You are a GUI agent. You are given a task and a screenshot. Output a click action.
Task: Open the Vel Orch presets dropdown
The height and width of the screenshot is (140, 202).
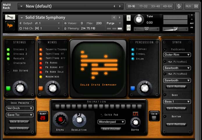click(x=20, y=108)
